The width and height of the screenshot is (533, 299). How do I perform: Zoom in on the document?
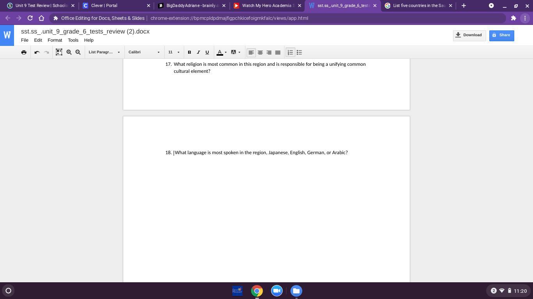[x=69, y=52]
